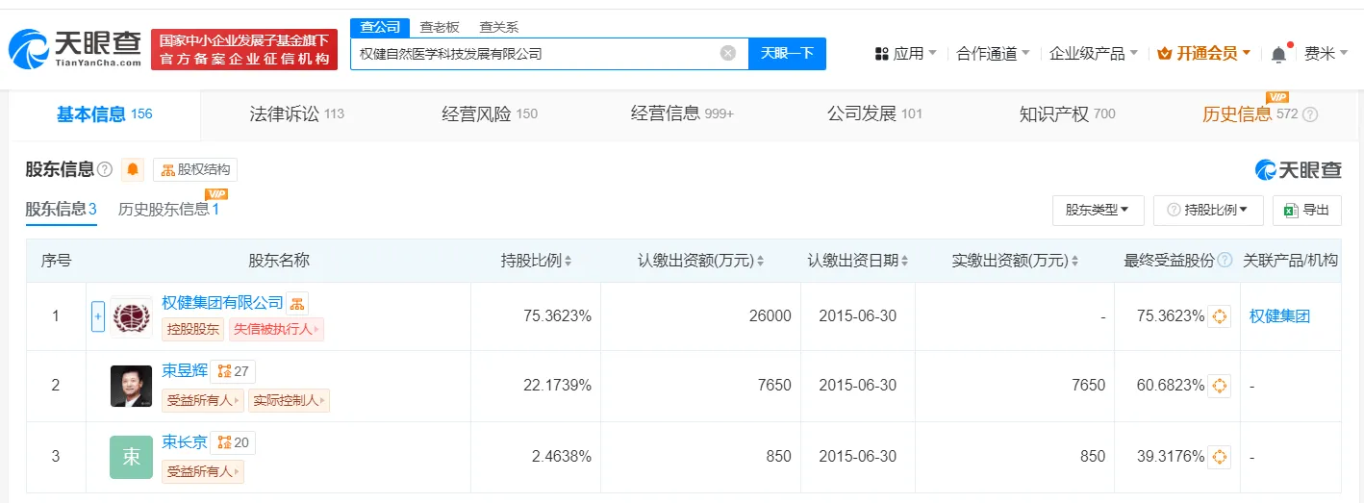
Task: Open equity structure icon next to 权健集团有限公司
Action: click(x=297, y=304)
